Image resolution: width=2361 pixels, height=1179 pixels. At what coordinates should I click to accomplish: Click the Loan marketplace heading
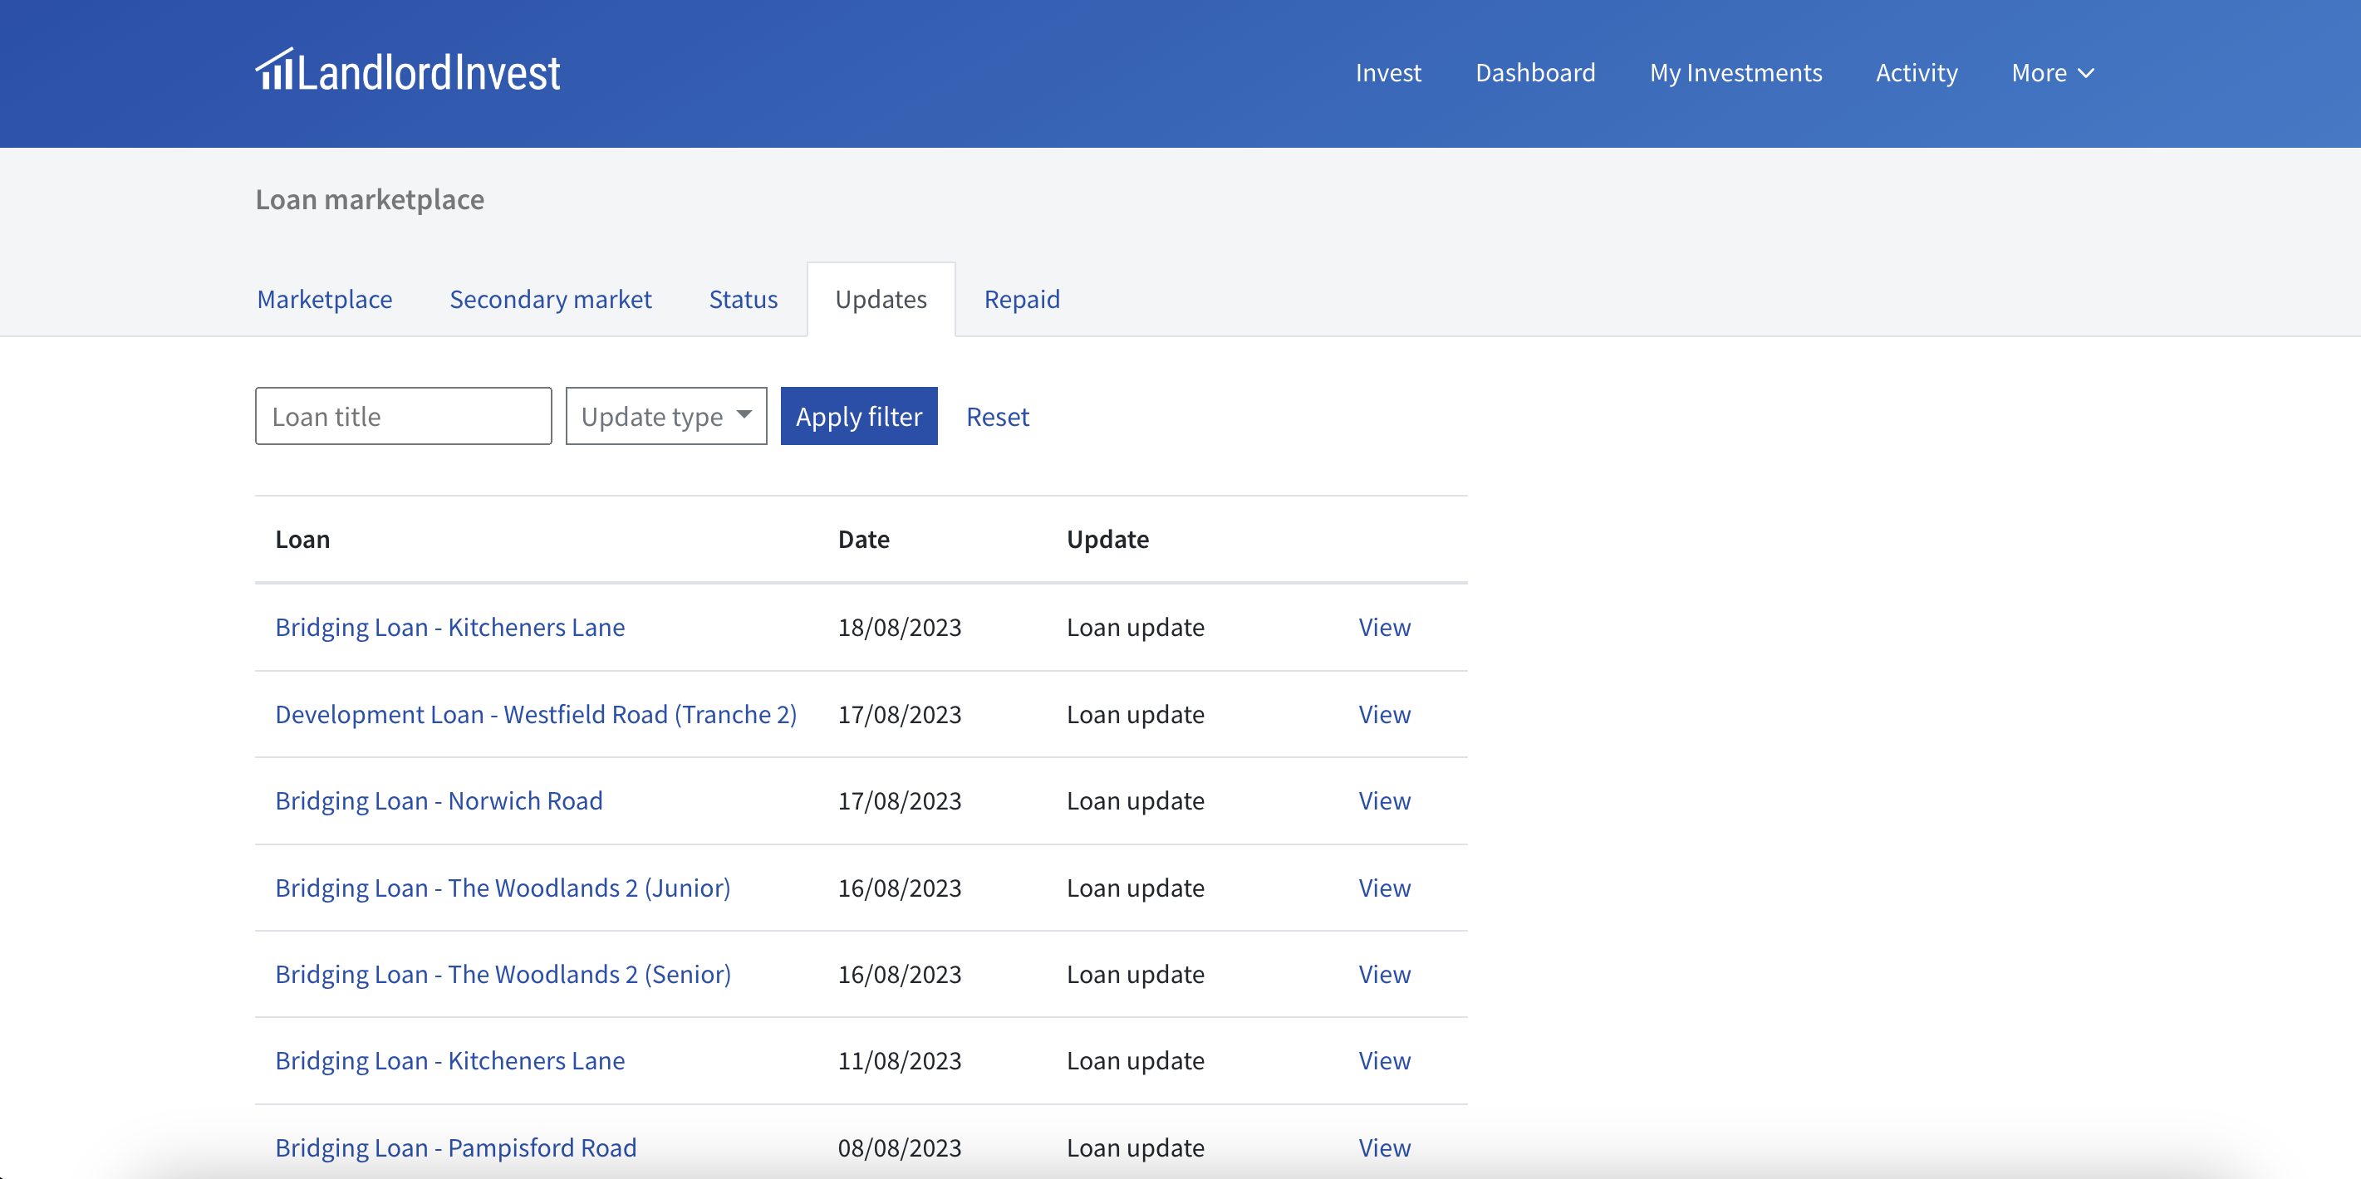click(370, 198)
